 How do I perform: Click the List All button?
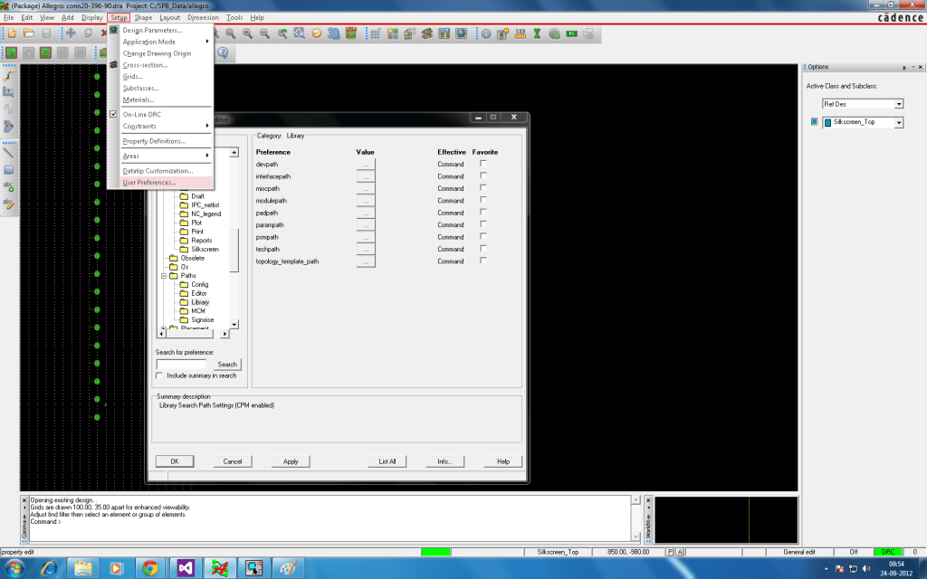pos(387,461)
